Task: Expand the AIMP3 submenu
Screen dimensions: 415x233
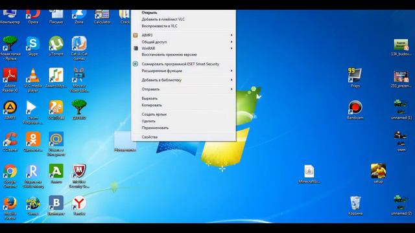Action: pos(183,35)
